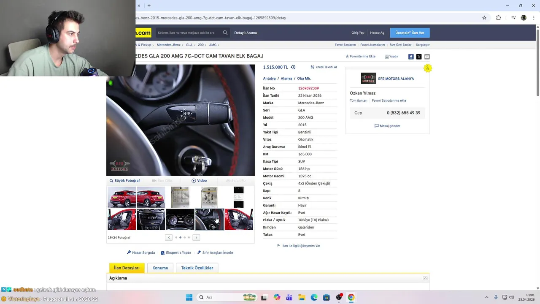Click Yazdır printer icon

pyautogui.click(x=391, y=56)
